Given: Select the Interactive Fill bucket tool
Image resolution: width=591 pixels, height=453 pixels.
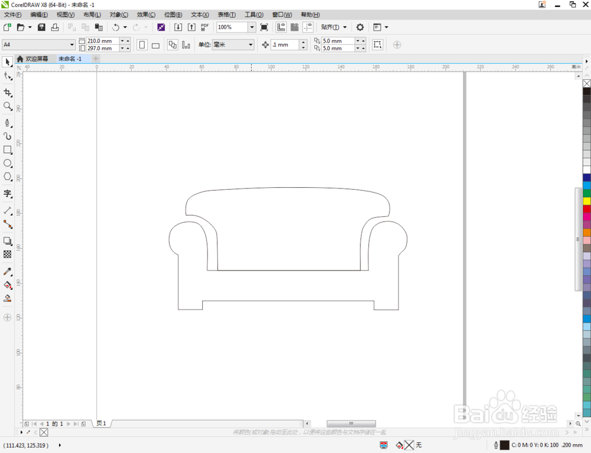Looking at the screenshot, I should [x=8, y=285].
